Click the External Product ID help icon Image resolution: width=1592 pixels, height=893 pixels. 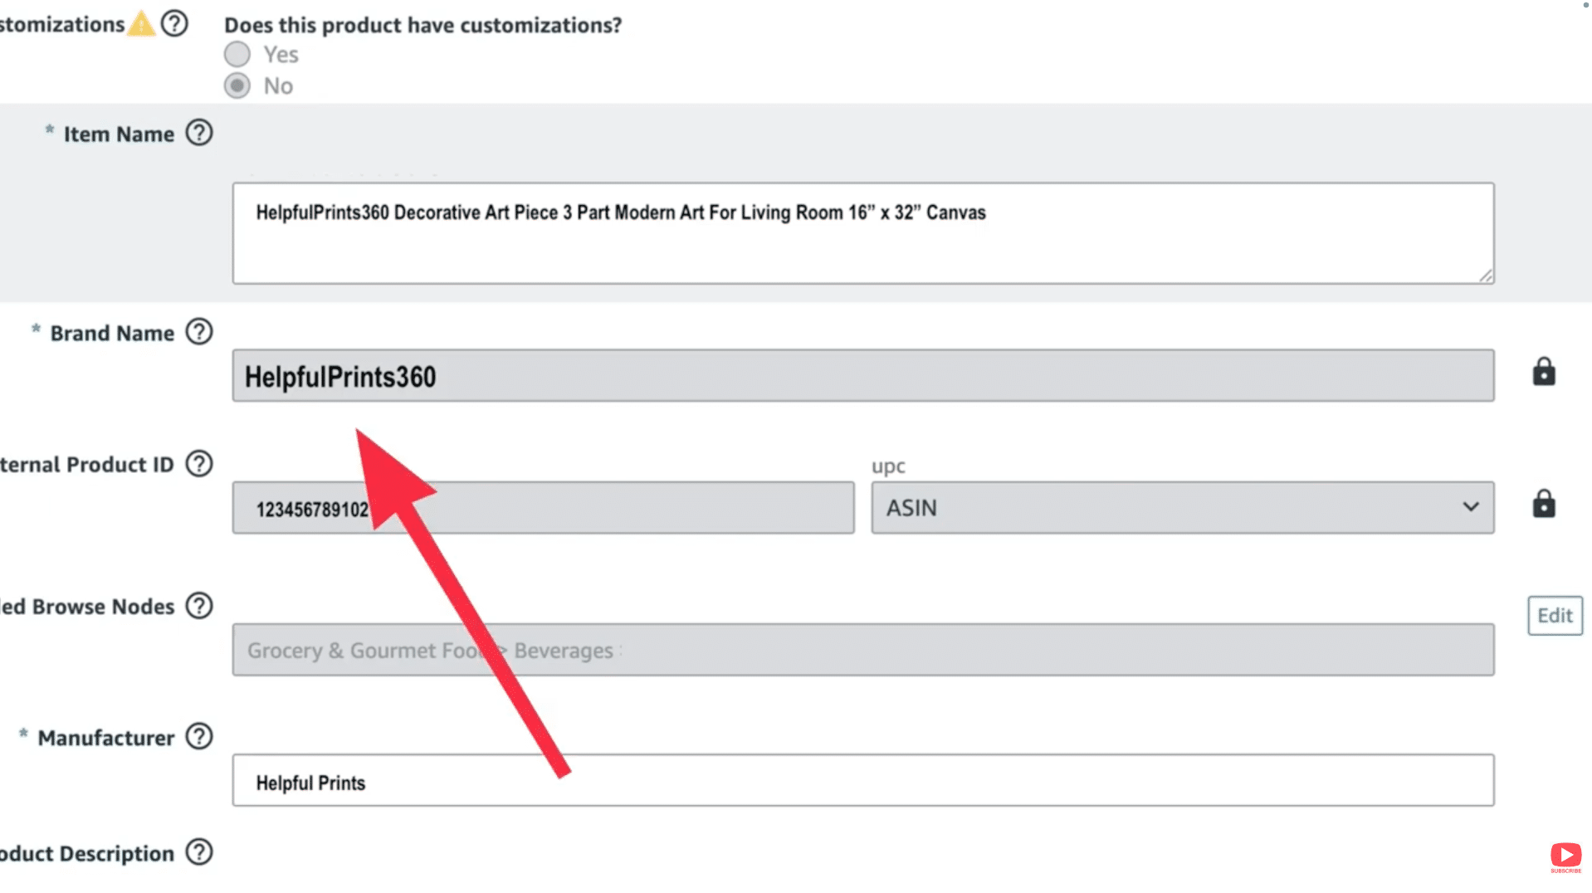tap(199, 464)
